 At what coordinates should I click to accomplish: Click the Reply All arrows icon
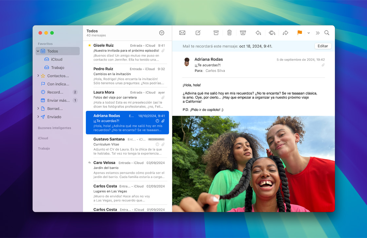point(272,33)
